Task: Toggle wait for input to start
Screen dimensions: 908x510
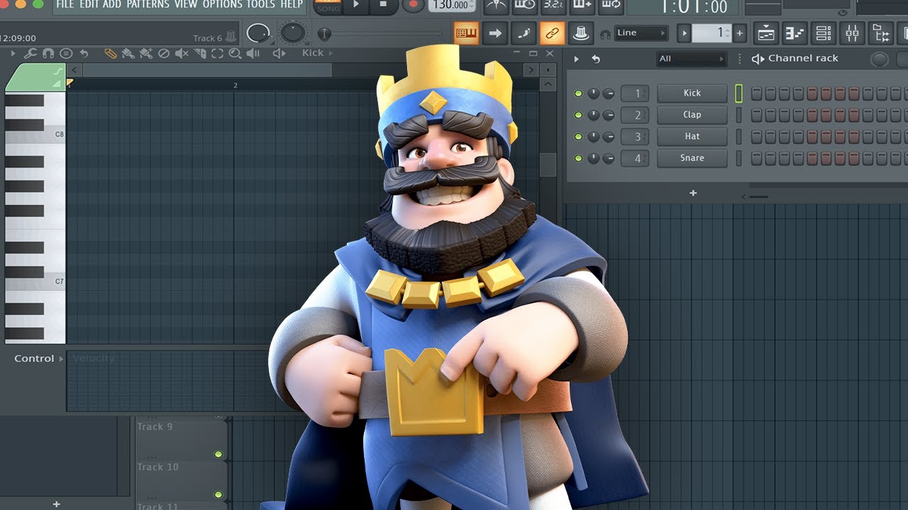Action: [x=524, y=6]
